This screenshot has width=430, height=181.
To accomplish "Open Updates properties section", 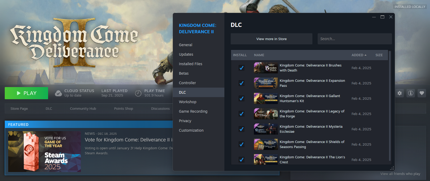I will [198, 54].
